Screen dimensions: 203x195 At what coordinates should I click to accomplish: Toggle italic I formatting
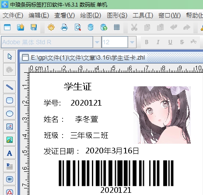(158, 42)
